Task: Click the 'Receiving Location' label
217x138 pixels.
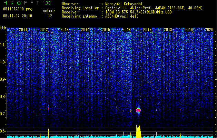Action: 80,8
